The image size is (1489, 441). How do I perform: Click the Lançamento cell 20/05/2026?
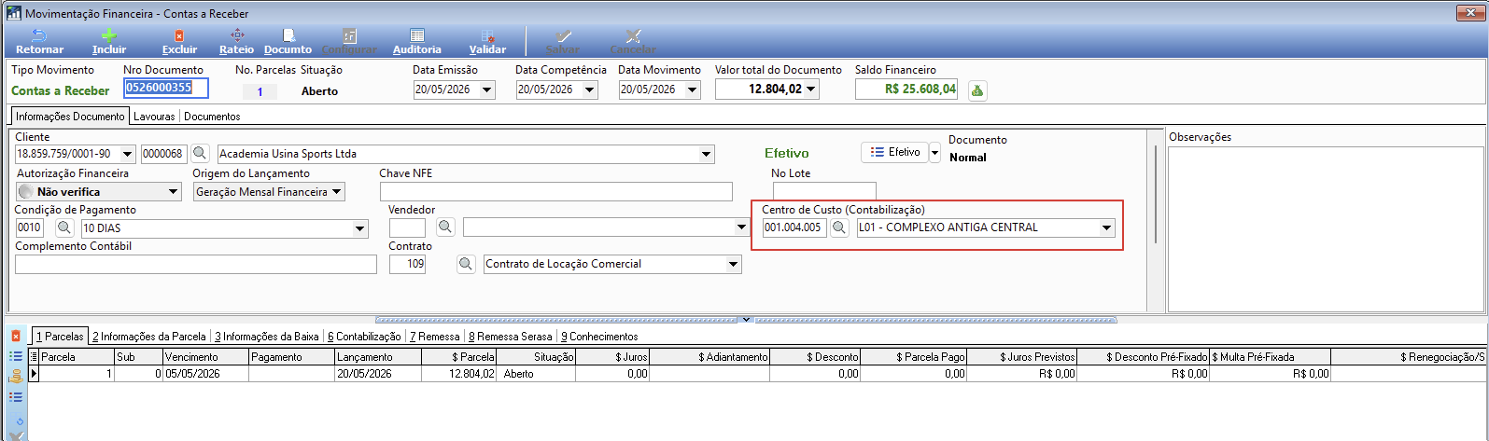378,373
